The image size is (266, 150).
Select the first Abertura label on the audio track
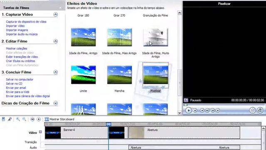point(136,147)
